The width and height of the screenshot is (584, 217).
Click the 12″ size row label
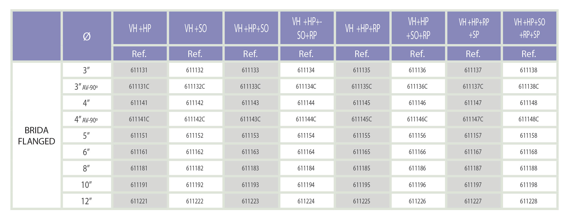tap(87, 201)
